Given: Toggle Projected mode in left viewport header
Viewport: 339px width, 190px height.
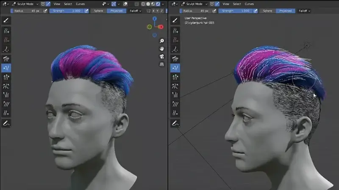Looking at the screenshot, I should (x=117, y=11).
